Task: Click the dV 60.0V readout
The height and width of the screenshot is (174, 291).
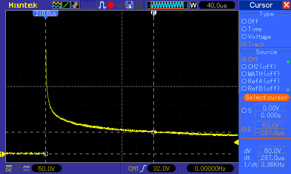Action: 272,150
